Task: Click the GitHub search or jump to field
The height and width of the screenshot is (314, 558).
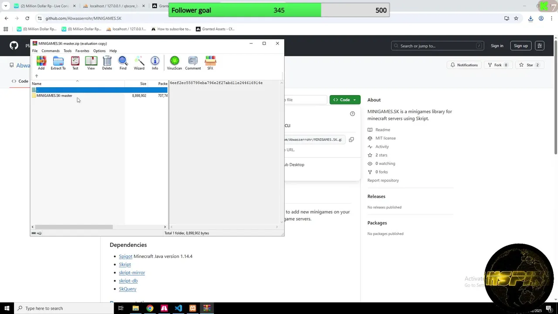Action: click(x=438, y=46)
